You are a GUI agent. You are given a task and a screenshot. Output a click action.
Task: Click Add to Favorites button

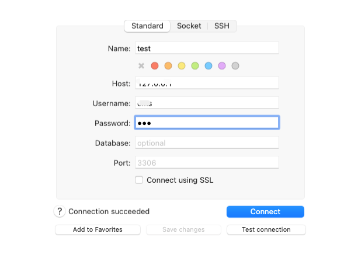(98, 229)
